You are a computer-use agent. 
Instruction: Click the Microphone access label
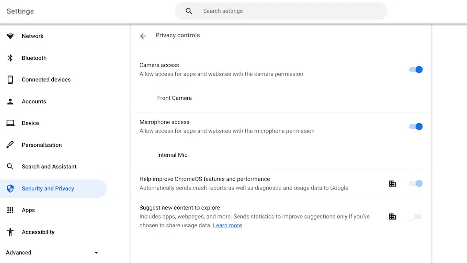click(164, 122)
